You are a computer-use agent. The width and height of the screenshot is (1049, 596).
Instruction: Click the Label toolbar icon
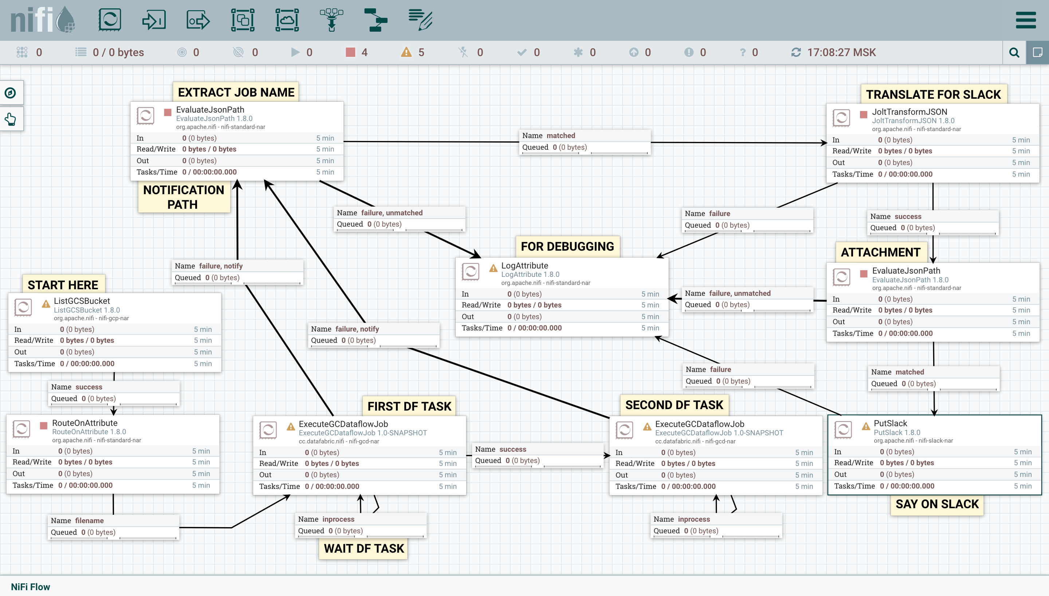(420, 20)
